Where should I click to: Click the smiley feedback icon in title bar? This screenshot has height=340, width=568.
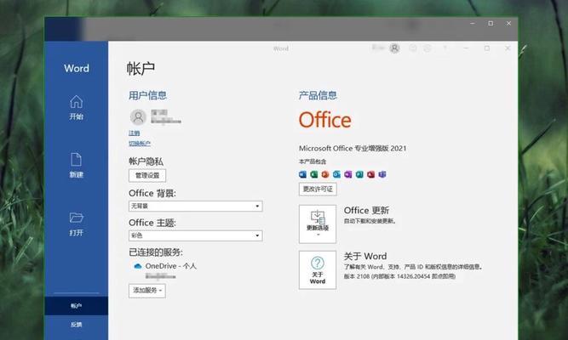coord(413,48)
